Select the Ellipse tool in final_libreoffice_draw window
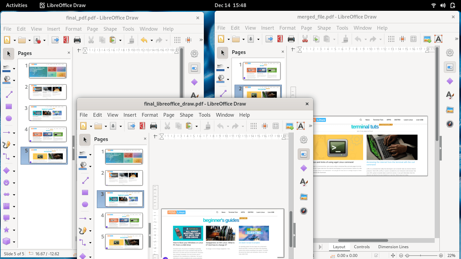Screen dimensions: 461x259 [85, 204]
